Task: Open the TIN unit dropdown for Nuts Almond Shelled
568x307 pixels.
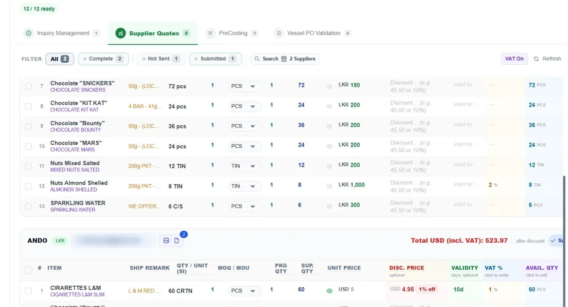Action: tap(245, 186)
